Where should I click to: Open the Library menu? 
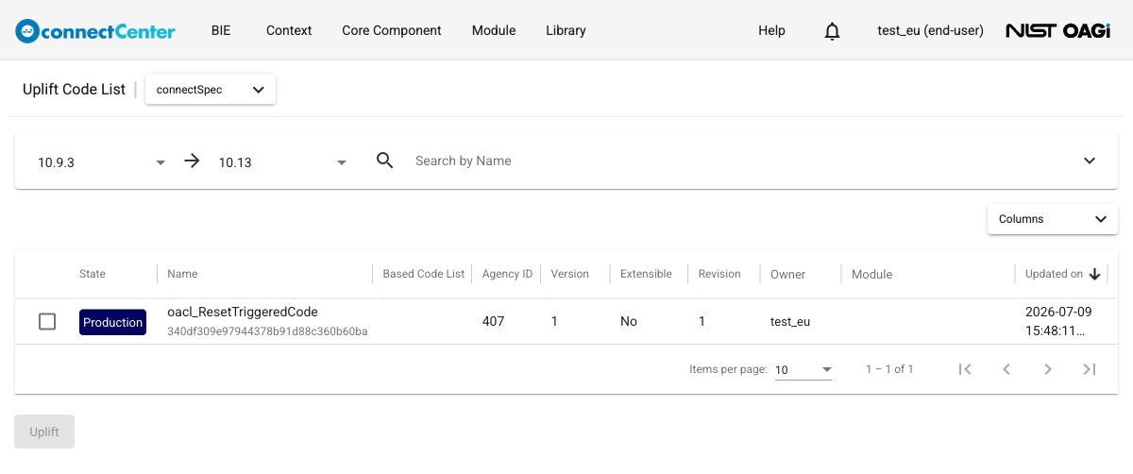(x=566, y=30)
